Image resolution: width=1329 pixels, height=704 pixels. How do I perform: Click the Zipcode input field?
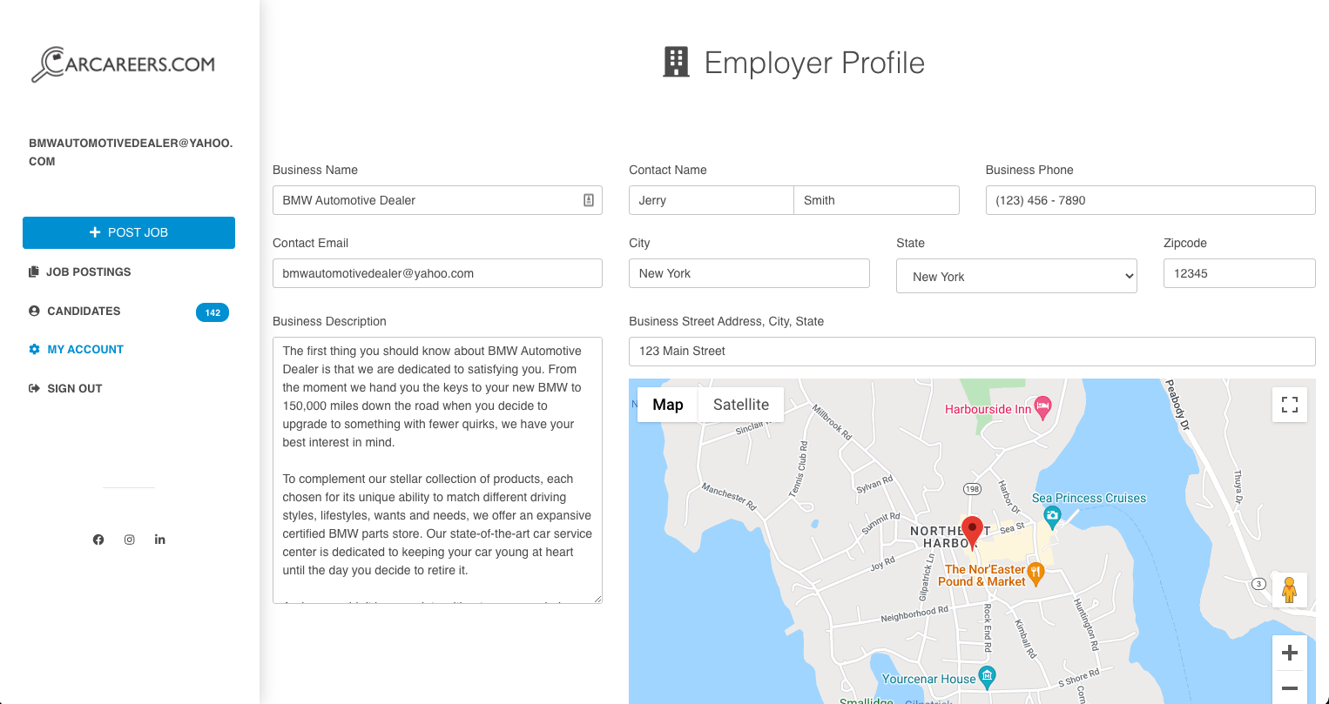pyautogui.click(x=1239, y=273)
